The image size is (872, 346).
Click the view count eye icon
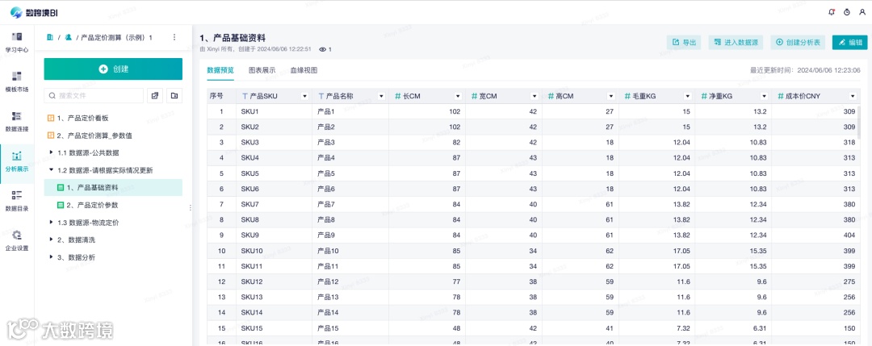pos(322,49)
